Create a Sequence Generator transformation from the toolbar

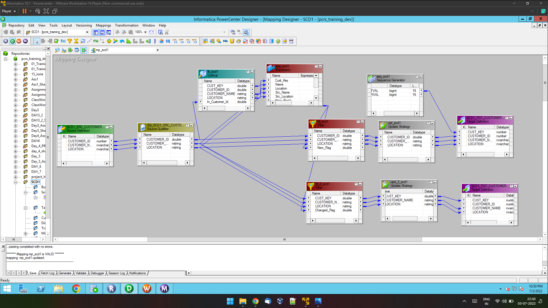click(89, 41)
